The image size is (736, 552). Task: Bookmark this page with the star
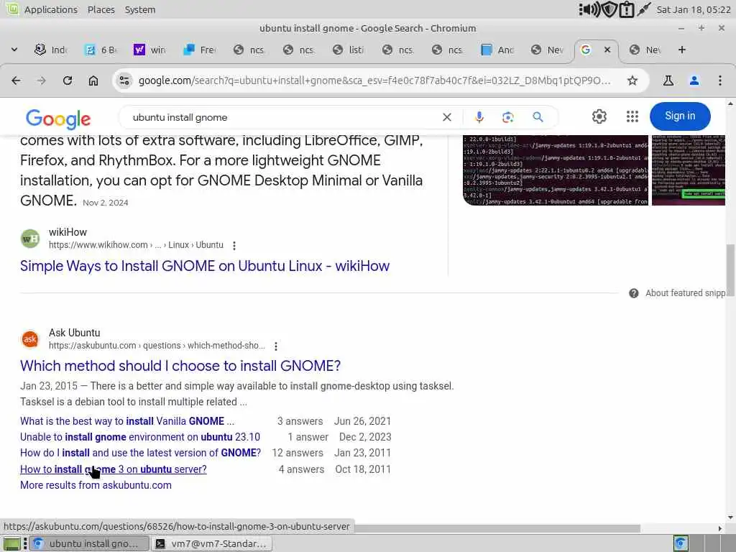[632, 80]
